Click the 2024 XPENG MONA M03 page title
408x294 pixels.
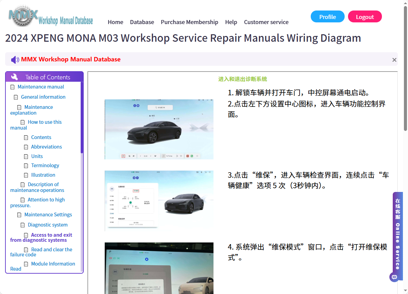click(x=183, y=38)
